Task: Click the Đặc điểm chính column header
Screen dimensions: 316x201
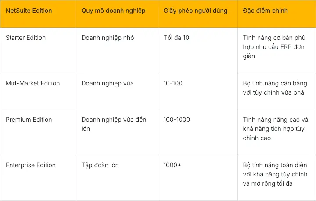Action: (265, 10)
